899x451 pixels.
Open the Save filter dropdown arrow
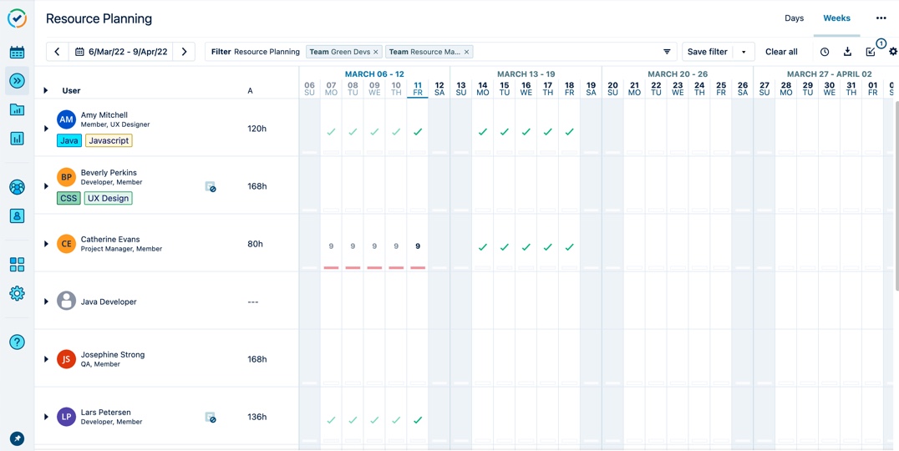744,52
